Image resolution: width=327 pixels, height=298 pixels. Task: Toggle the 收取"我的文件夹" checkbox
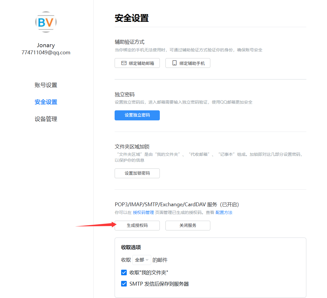(124, 272)
